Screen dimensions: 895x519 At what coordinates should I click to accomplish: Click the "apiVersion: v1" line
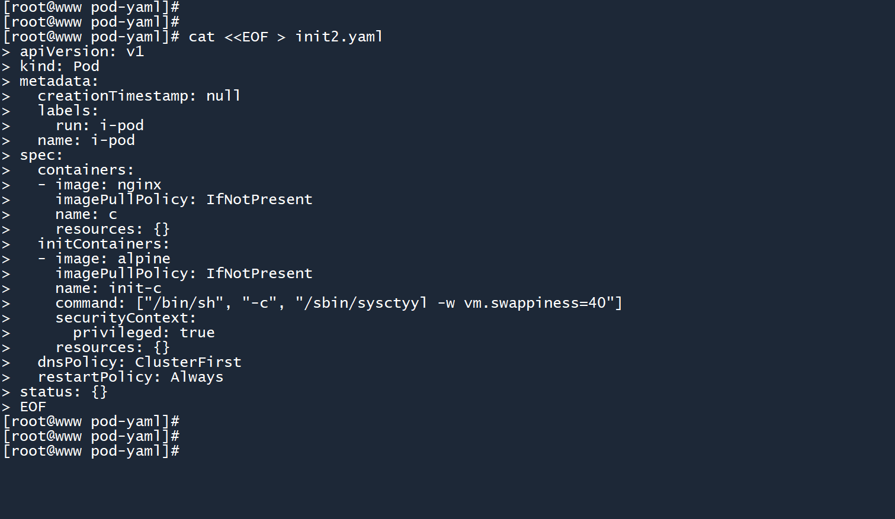coord(82,51)
